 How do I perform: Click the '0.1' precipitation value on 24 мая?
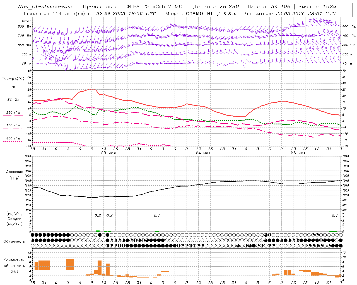click(157, 216)
